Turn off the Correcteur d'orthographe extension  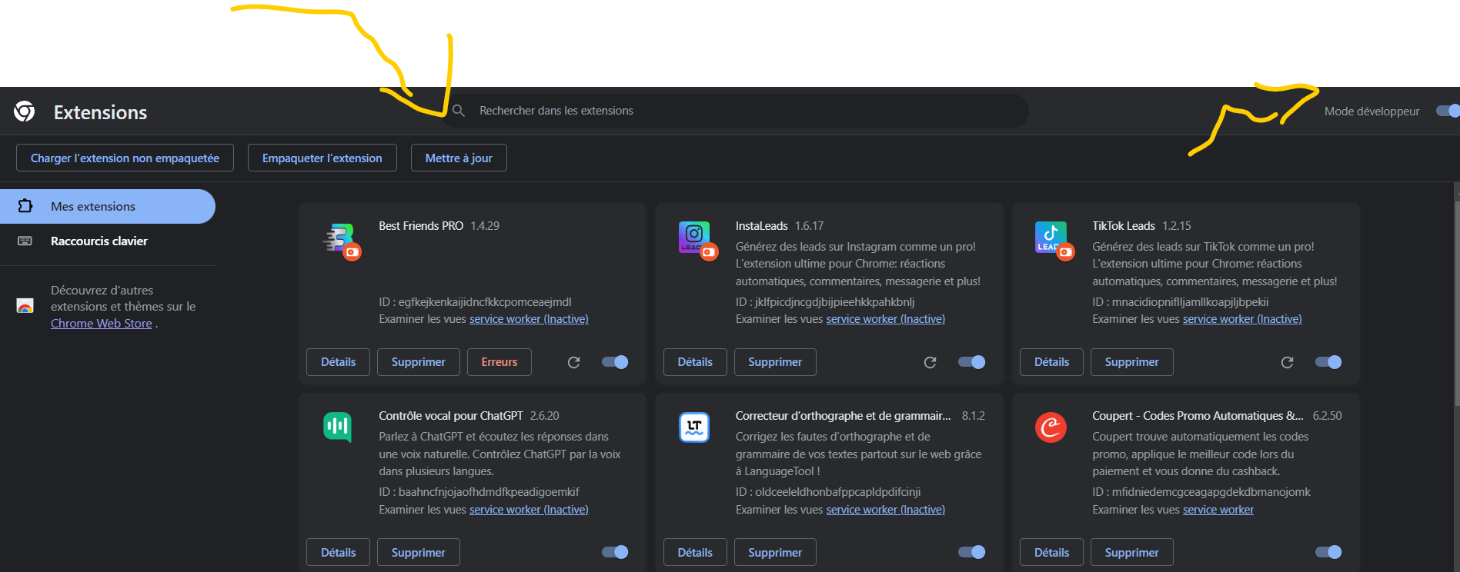tap(971, 552)
